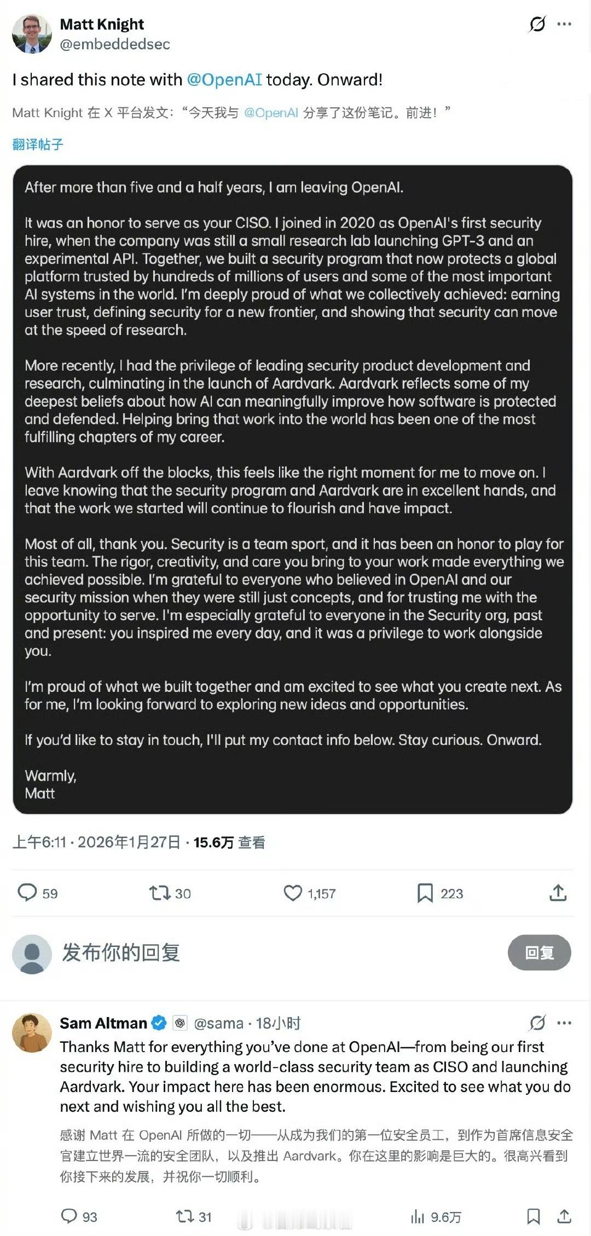This screenshot has height=1236, width=591.
Task: Click Matt Knight's profile avatar
Action: coord(32,34)
